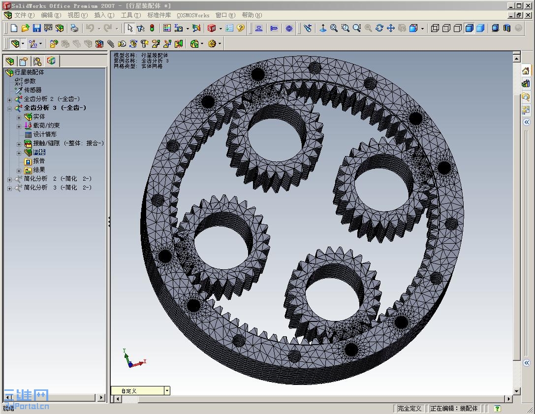
Task: Choose the Pan four-arrow tool
Action: click(x=391, y=28)
